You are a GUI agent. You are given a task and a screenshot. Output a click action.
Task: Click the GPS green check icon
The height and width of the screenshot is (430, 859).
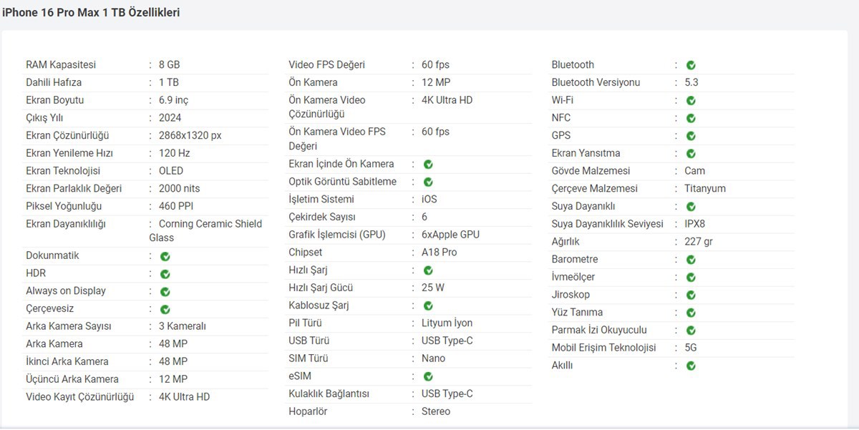[691, 137]
